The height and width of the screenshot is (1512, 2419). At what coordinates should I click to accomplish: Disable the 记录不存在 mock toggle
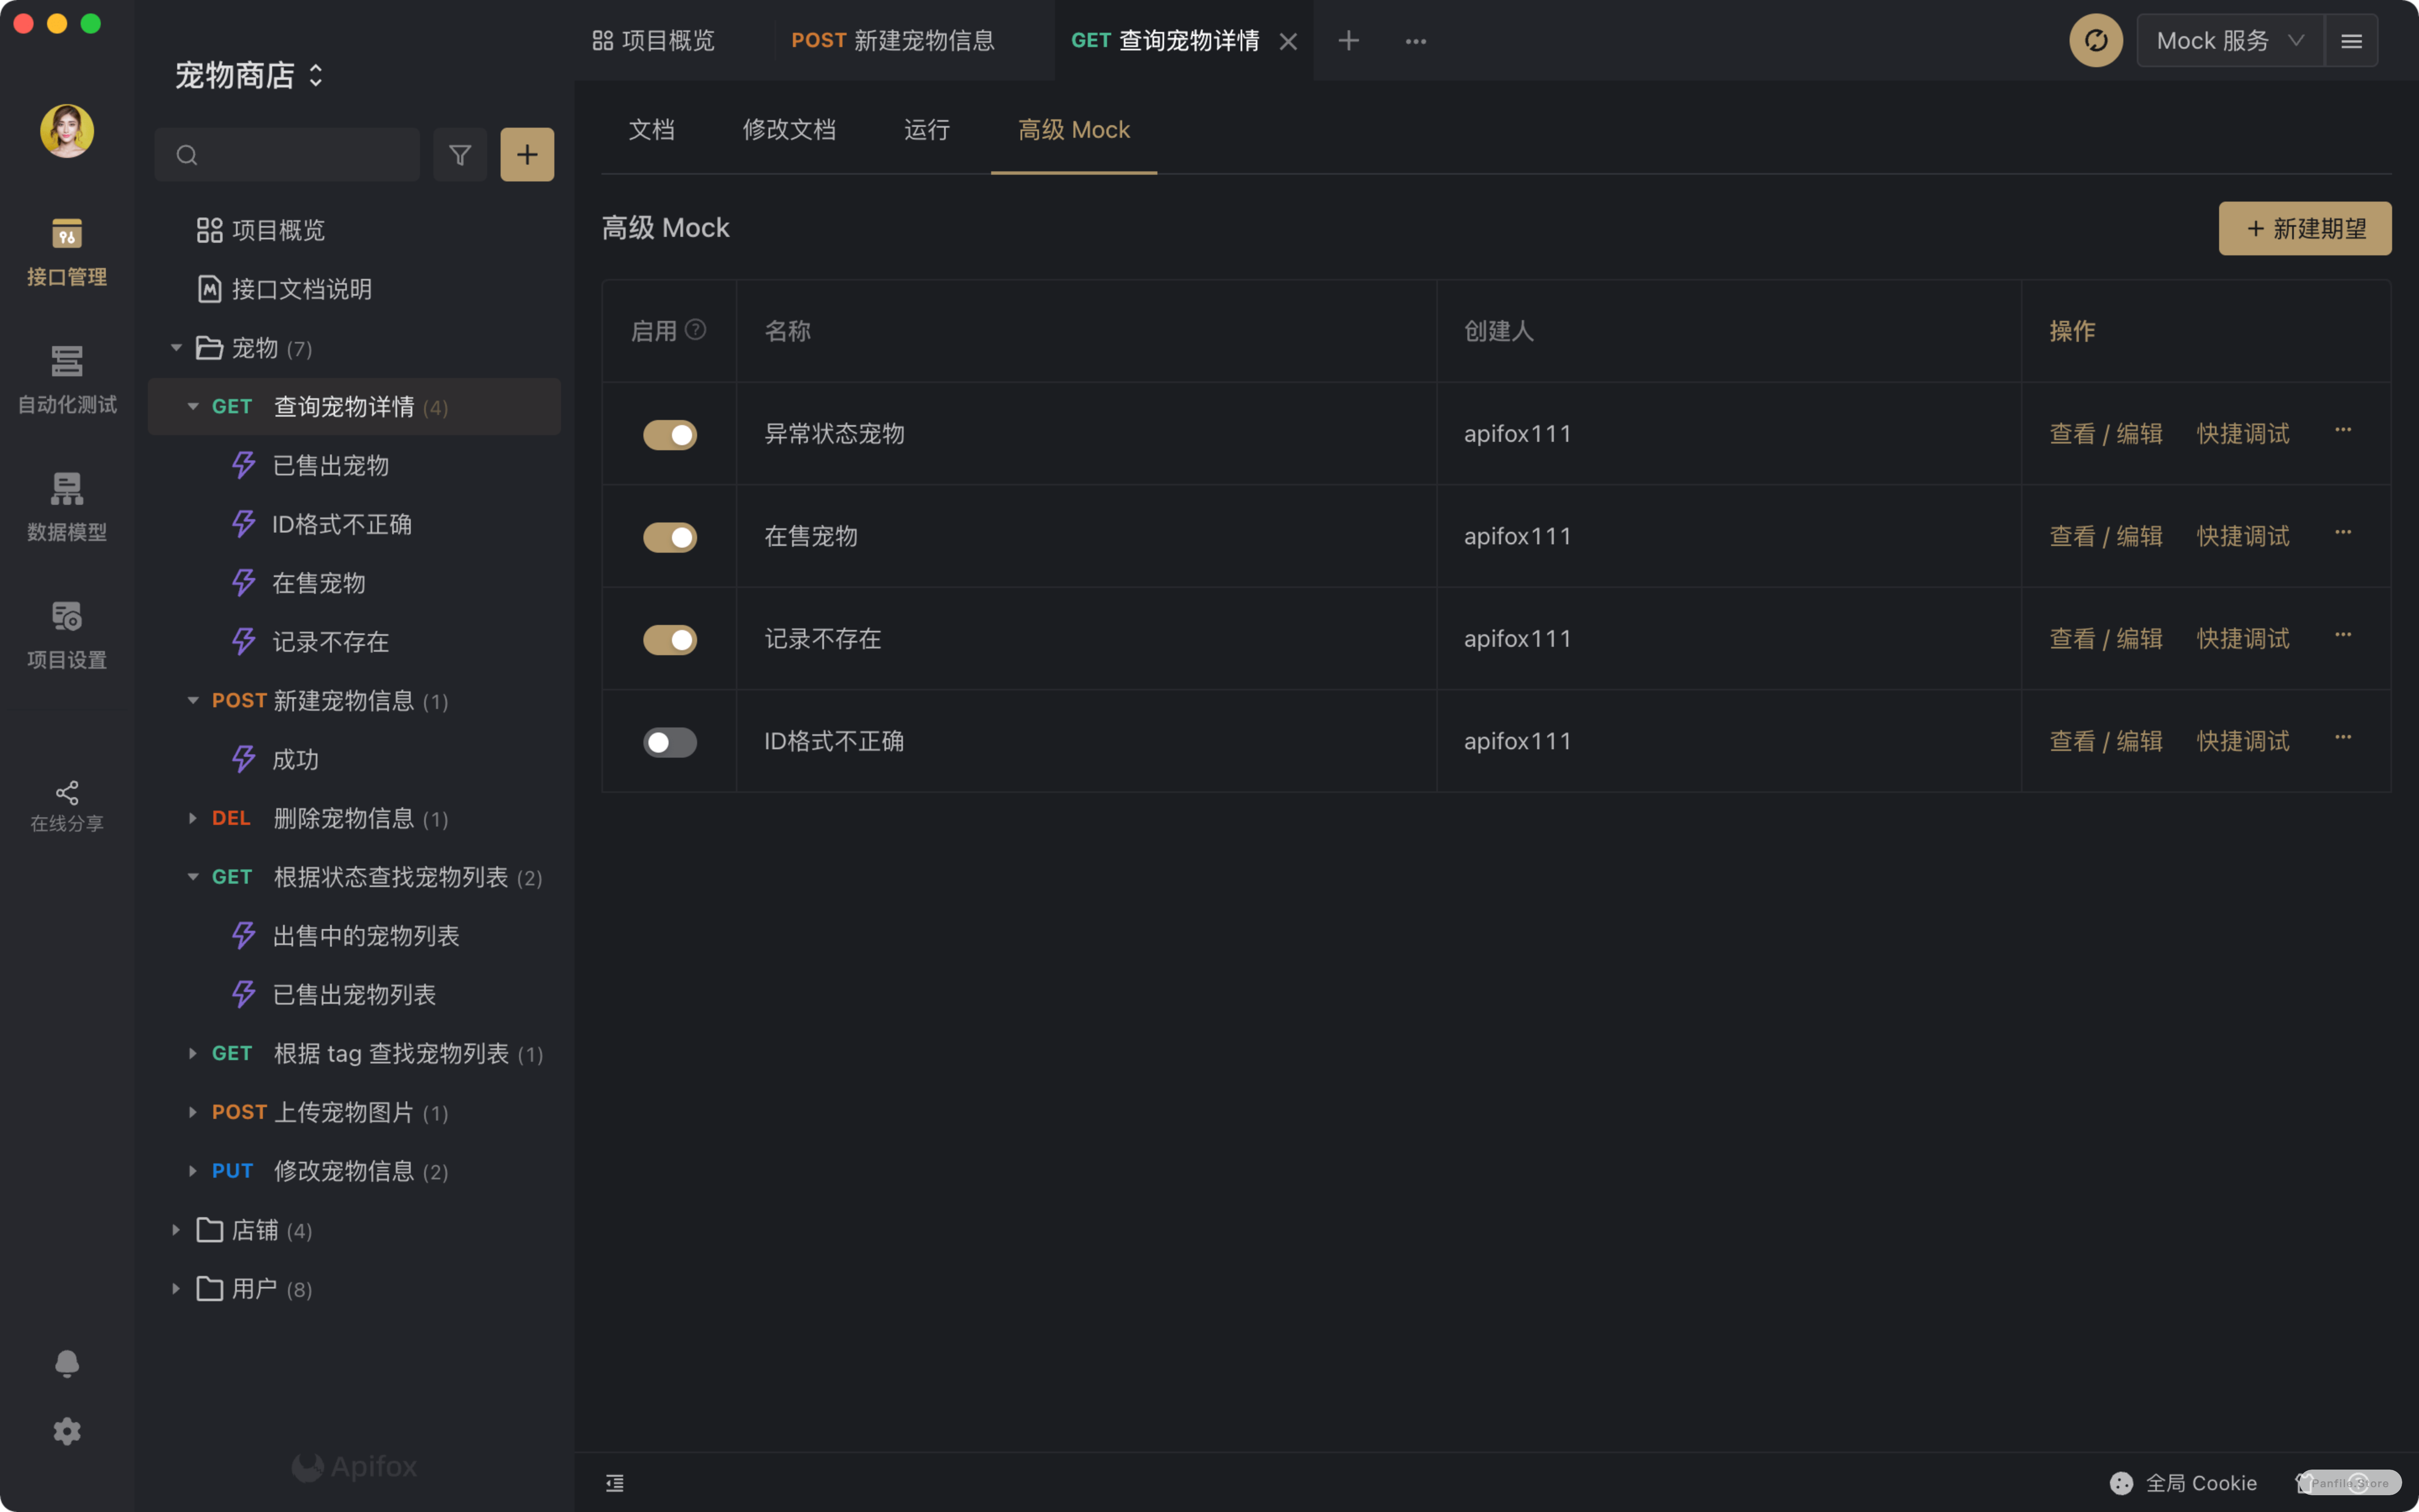(x=670, y=640)
